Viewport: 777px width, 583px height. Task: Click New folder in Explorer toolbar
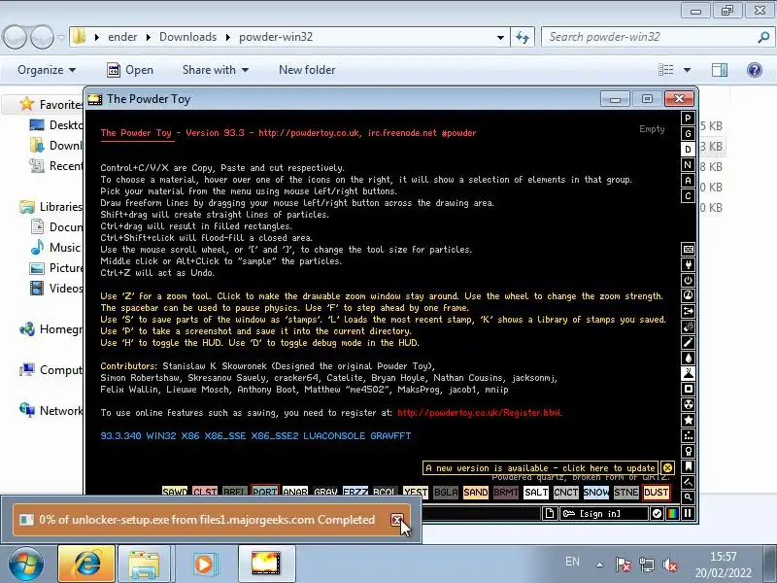307,70
